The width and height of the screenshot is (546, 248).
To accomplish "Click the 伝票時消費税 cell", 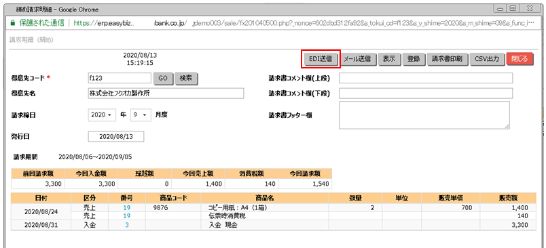I will pos(265,215).
